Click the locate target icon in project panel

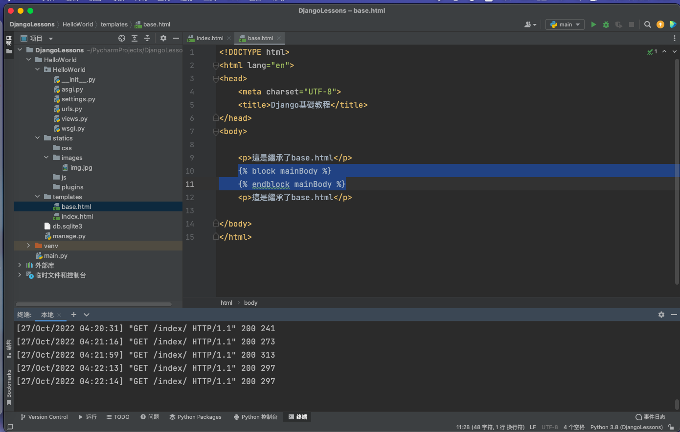point(122,38)
